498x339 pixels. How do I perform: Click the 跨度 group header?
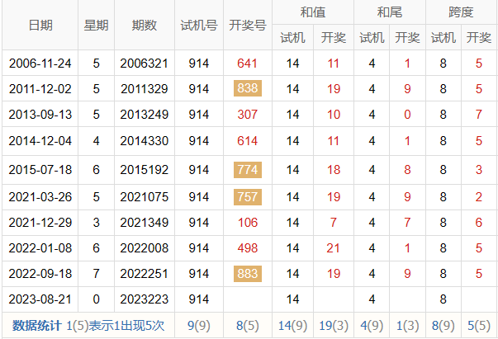click(461, 12)
